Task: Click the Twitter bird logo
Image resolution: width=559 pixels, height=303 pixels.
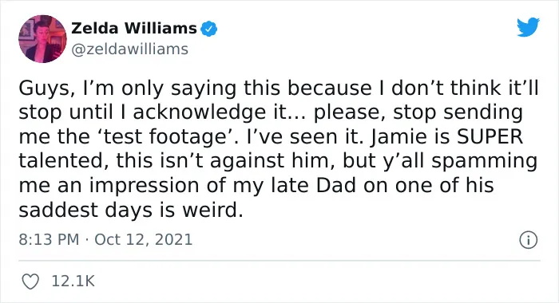Action: point(528,26)
